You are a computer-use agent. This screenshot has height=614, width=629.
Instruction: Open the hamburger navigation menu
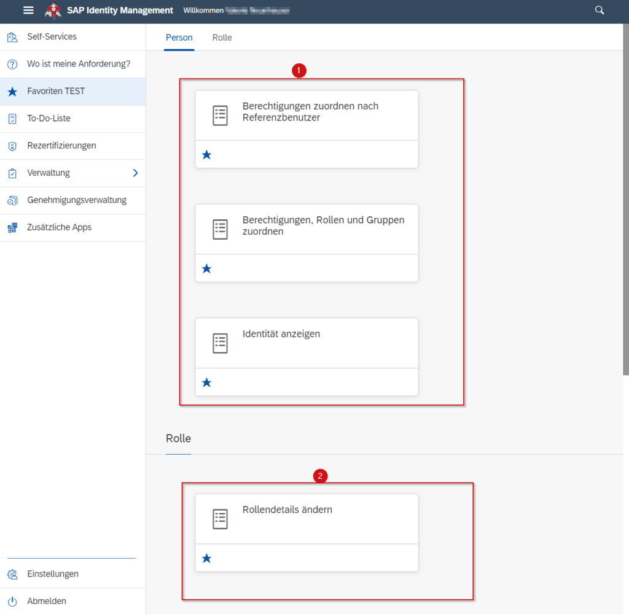(x=28, y=10)
